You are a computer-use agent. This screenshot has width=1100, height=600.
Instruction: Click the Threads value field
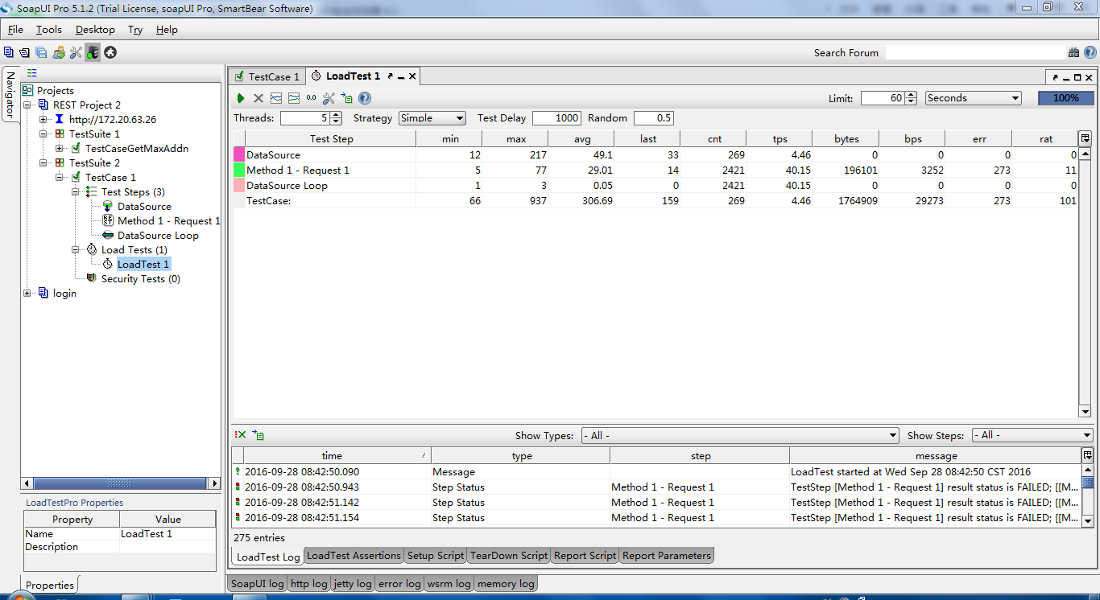click(305, 118)
